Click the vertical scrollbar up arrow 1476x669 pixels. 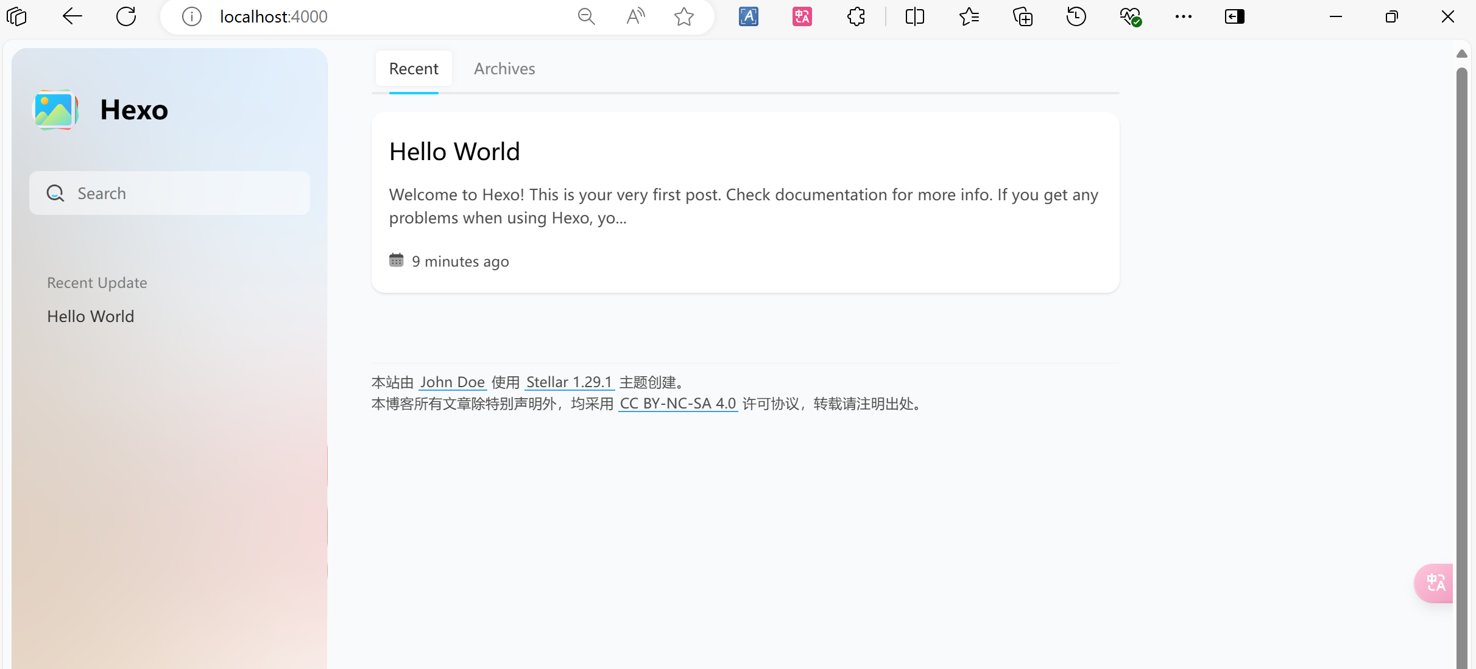coord(1461,54)
